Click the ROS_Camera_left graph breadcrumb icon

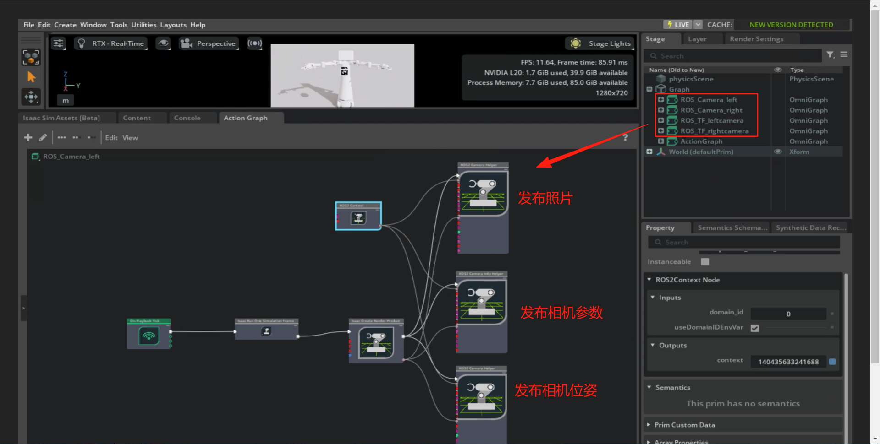coord(35,157)
